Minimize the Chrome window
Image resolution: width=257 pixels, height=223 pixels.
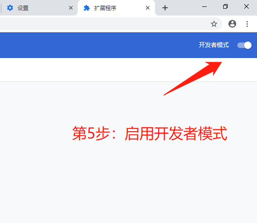[204, 7]
